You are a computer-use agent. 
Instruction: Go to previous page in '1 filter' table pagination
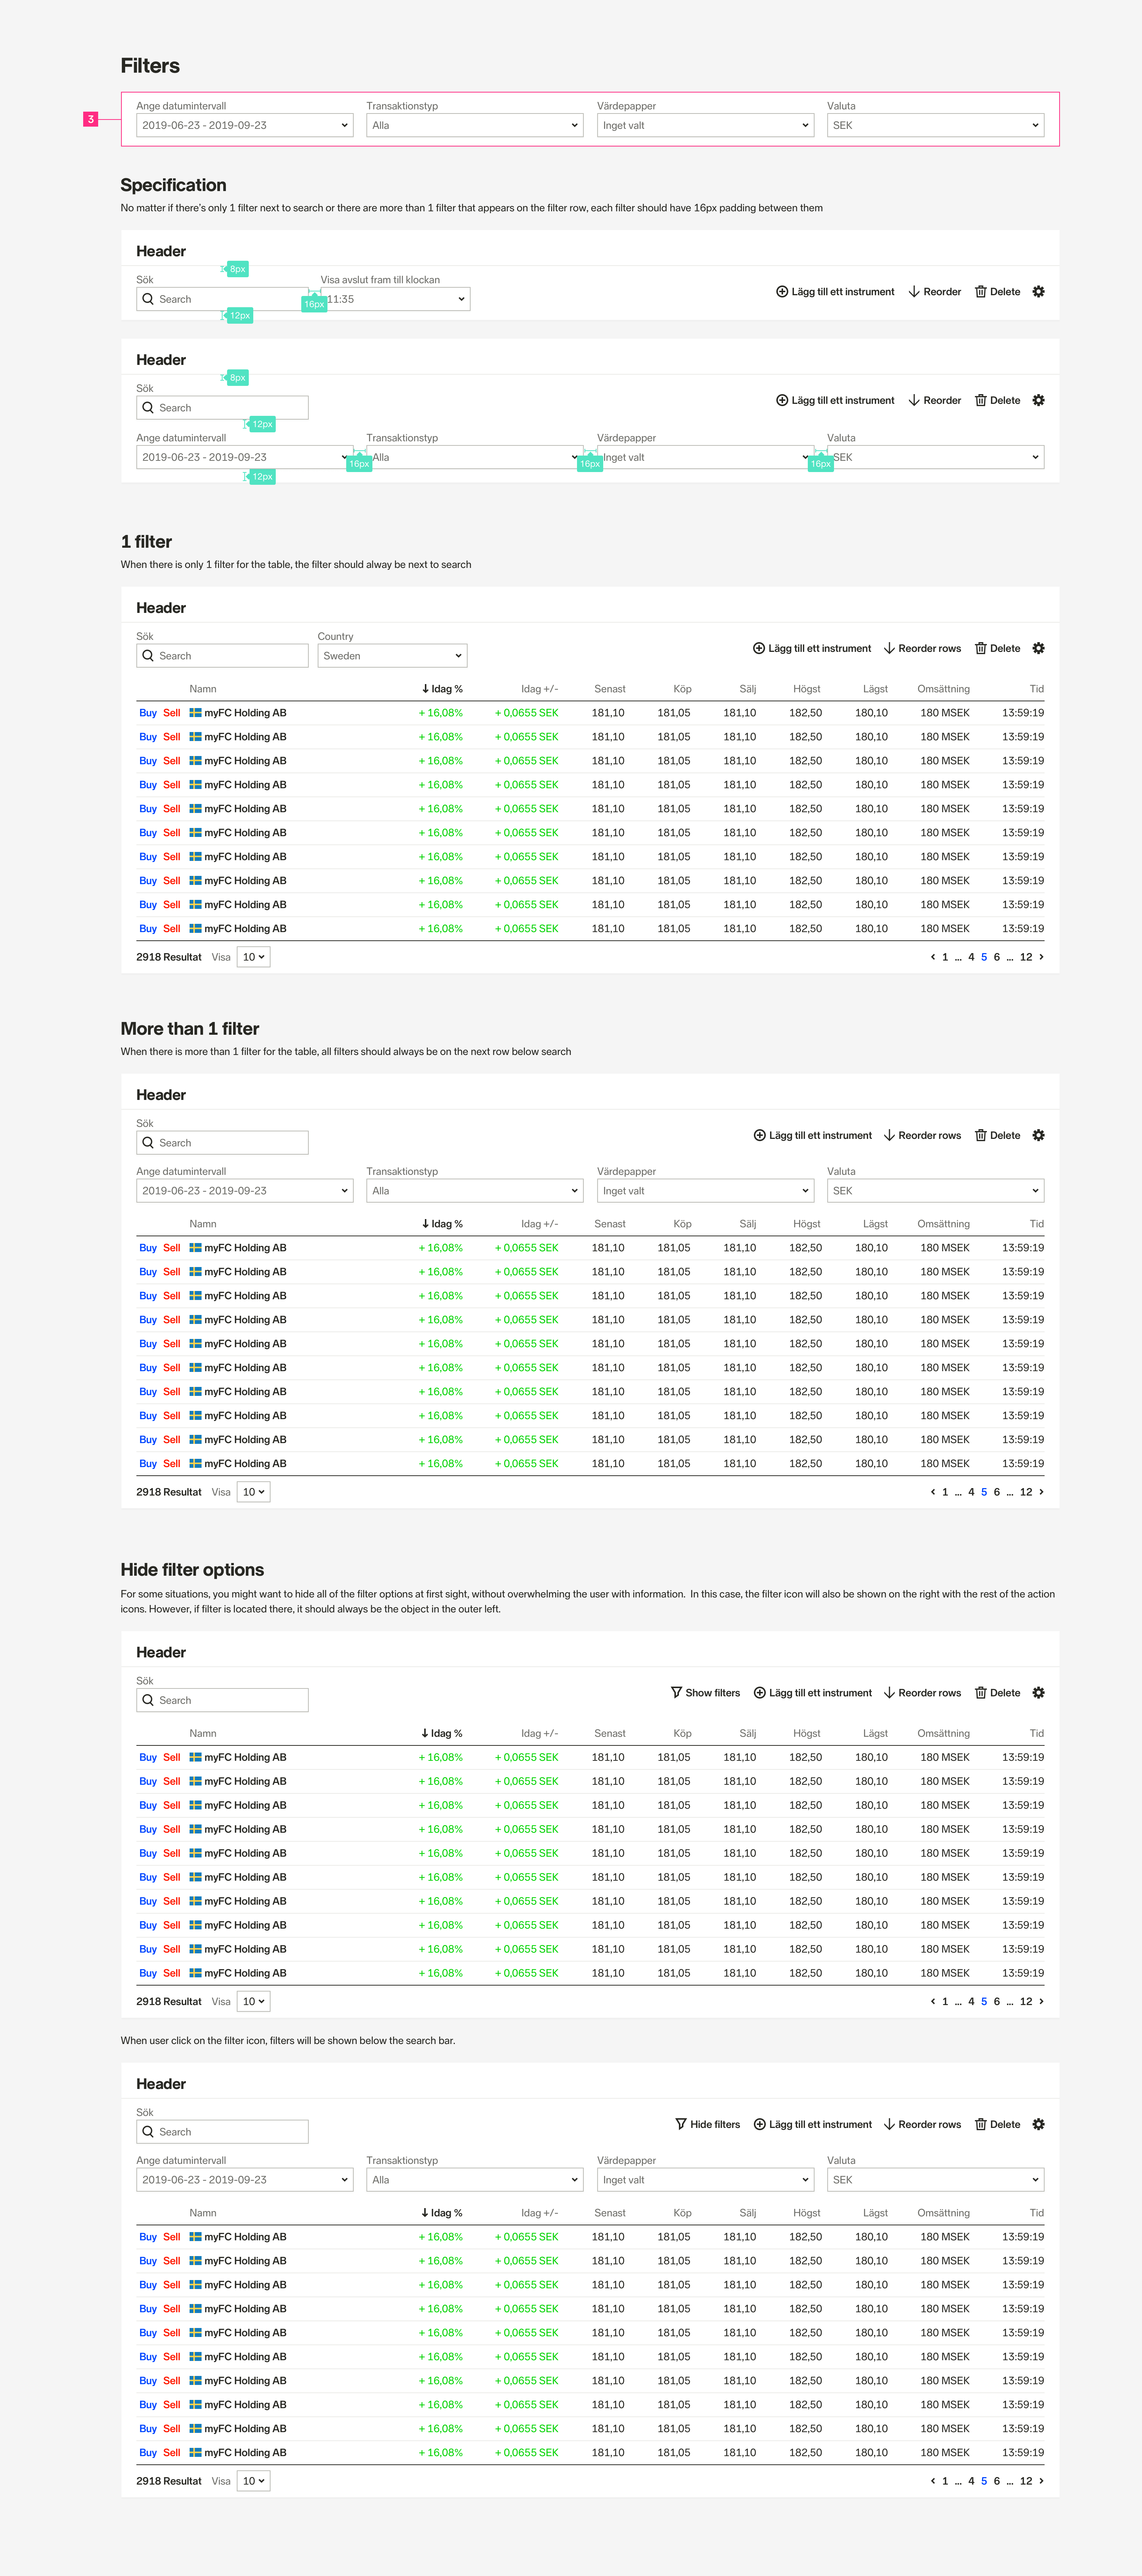[933, 957]
